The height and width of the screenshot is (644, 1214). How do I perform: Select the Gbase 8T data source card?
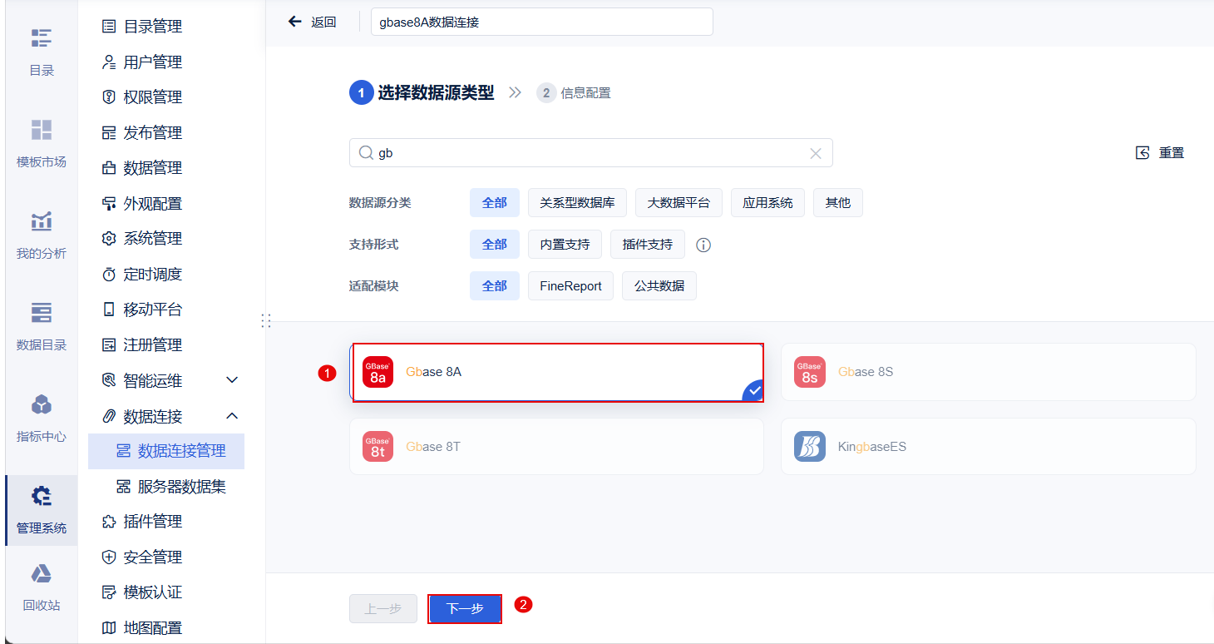(556, 447)
